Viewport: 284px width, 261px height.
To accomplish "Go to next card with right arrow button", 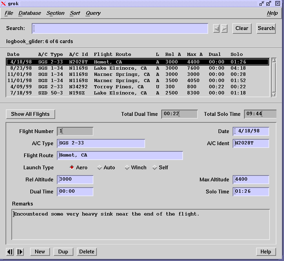I will point(20,252).
